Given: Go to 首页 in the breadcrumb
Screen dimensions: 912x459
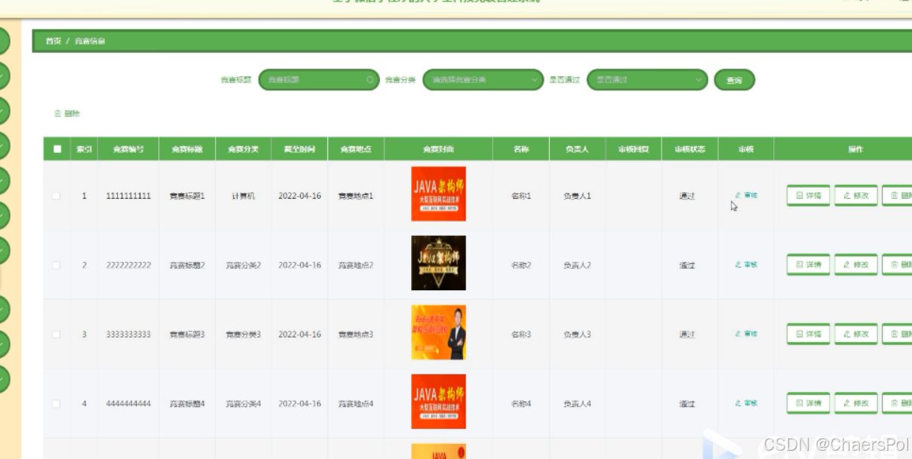Looking at the screenshot, I should [53, 41].
